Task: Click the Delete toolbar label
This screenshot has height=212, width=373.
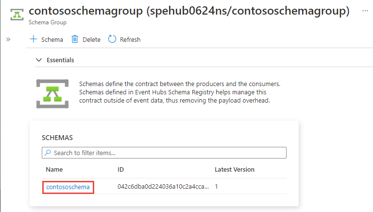Action: [92, 39]
